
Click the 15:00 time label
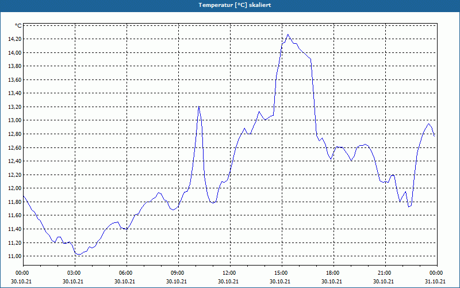point(282,273)
